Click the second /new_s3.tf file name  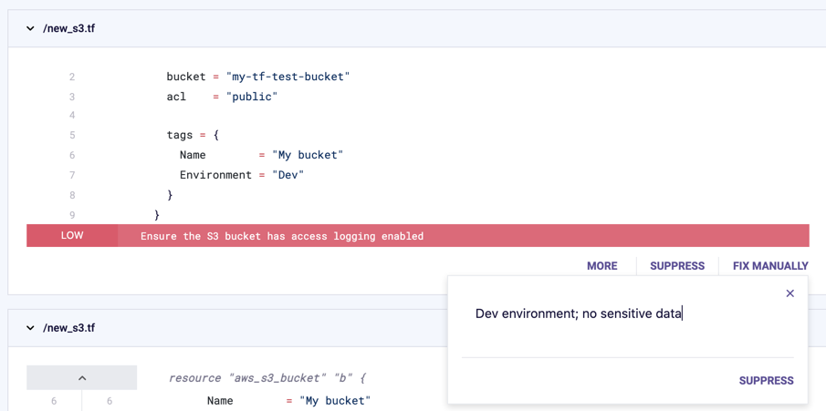[x=68, y=328]
